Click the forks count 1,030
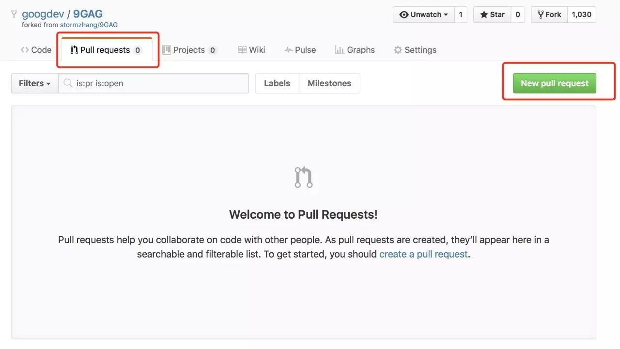This screenshot has width=620, height=349. (x=582, y=15)
